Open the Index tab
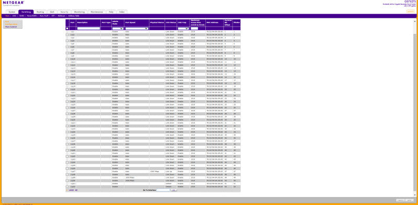 click(122, 12)
